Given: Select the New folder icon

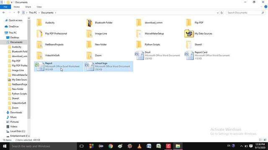Looking at the screenshot, I should [89, 45].
